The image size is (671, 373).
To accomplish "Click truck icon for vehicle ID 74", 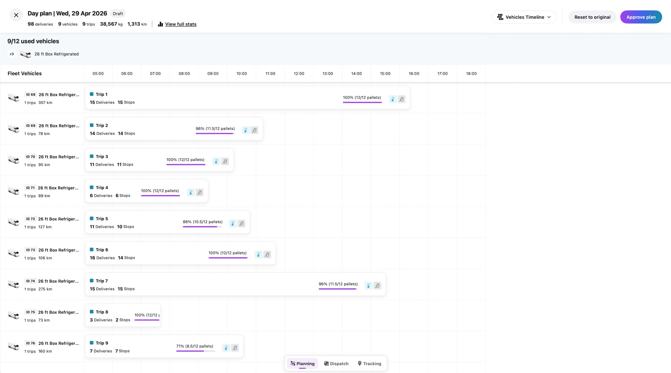I will tap(14, 285).
